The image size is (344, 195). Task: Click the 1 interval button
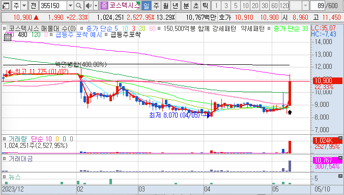217,6
